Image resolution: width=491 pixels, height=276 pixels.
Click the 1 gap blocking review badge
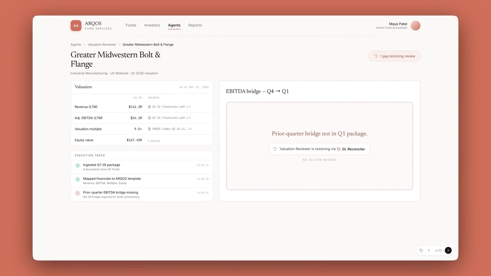coord(394,56)
